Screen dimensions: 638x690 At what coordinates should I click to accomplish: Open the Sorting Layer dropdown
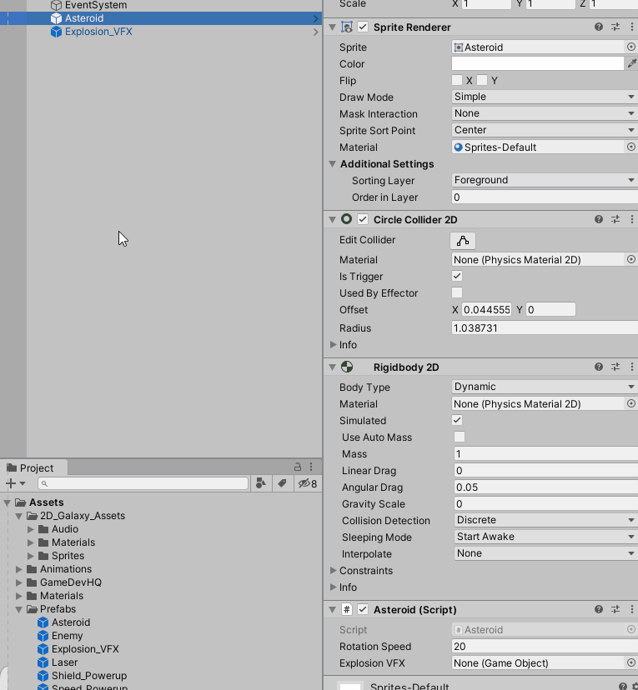(545, 180)
